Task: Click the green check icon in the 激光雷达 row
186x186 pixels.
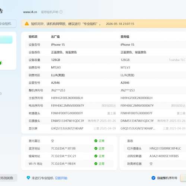Action: coord(96,141)
